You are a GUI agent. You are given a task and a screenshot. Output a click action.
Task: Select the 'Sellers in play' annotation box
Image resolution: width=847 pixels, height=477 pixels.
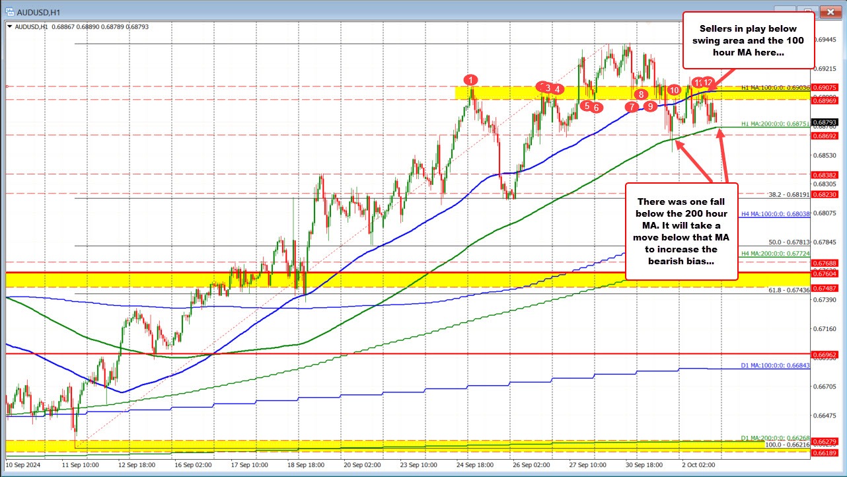pos(748,40)
